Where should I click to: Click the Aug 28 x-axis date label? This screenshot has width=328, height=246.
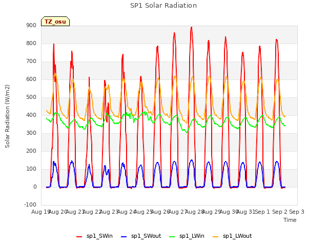point(194,212)
